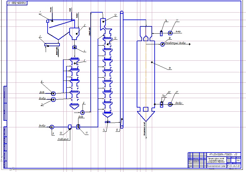This screenshot has height=172, width=246.
Task: Select the fan circle above number 9
Action: coord(52,127)
